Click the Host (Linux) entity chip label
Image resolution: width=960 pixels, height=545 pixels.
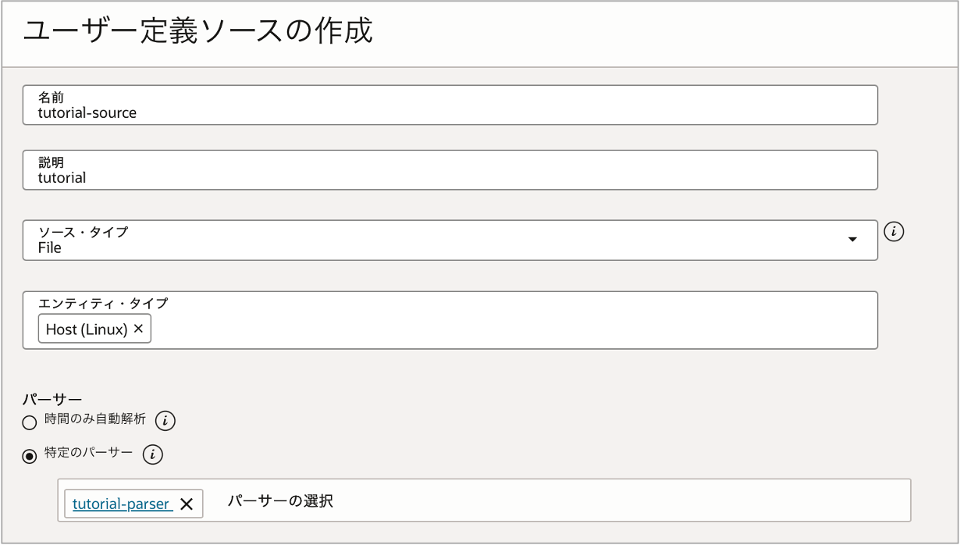(x=87, y=329)
